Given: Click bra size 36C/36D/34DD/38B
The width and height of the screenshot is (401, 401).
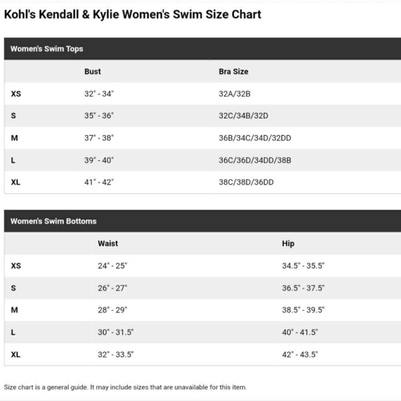Looking at the screenshot, I should [255, 160].
